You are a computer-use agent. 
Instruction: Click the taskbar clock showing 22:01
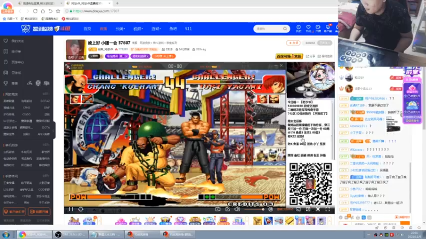click(414, 234)
